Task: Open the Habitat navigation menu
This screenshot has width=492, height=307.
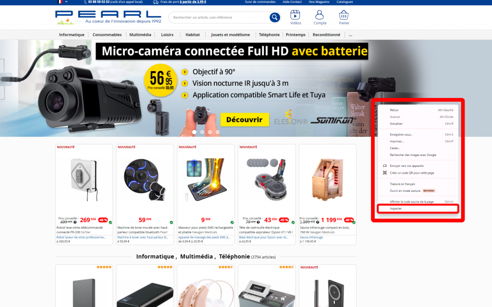Action: coord(193,35)
